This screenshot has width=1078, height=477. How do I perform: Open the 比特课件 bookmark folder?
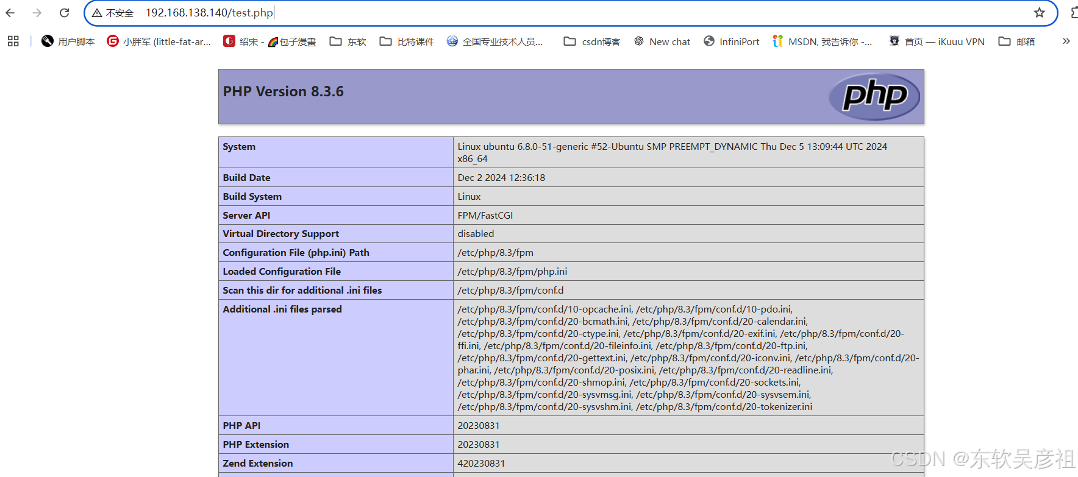click(407, 41)
